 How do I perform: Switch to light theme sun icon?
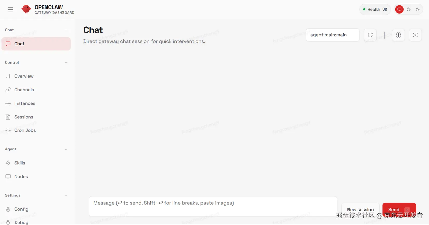pyautogui.click(x=408, y=10)
